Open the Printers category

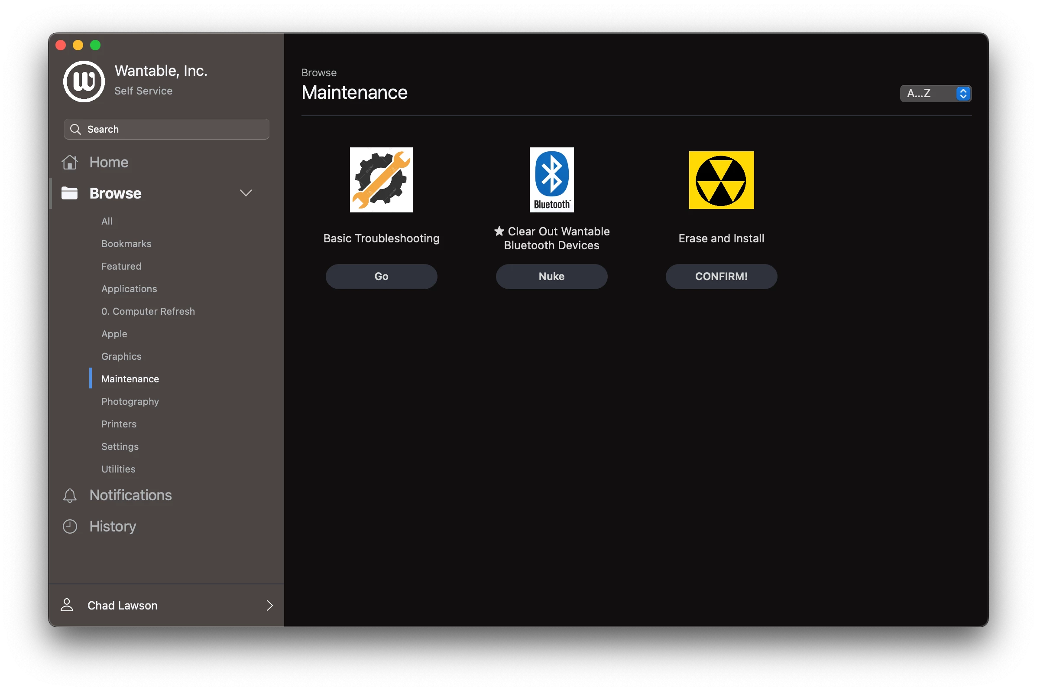coord(119,424)
